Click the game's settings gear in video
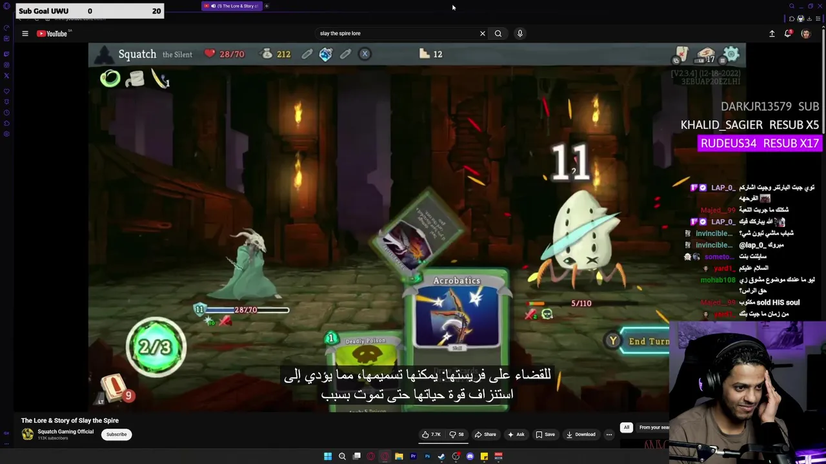 click(x=731, y=54)
